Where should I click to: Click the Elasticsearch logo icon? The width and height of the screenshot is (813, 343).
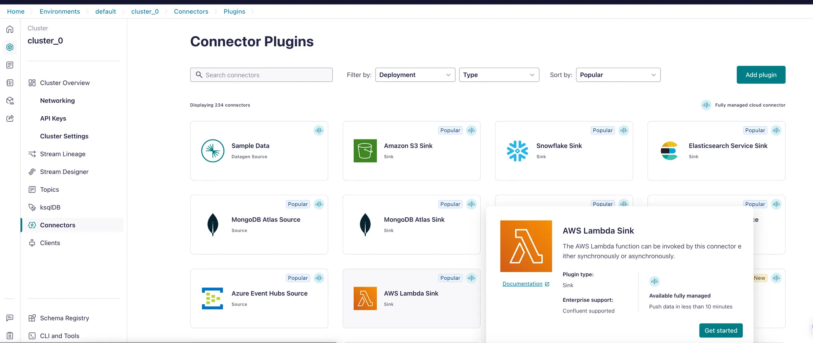click(x=669, y=151)
